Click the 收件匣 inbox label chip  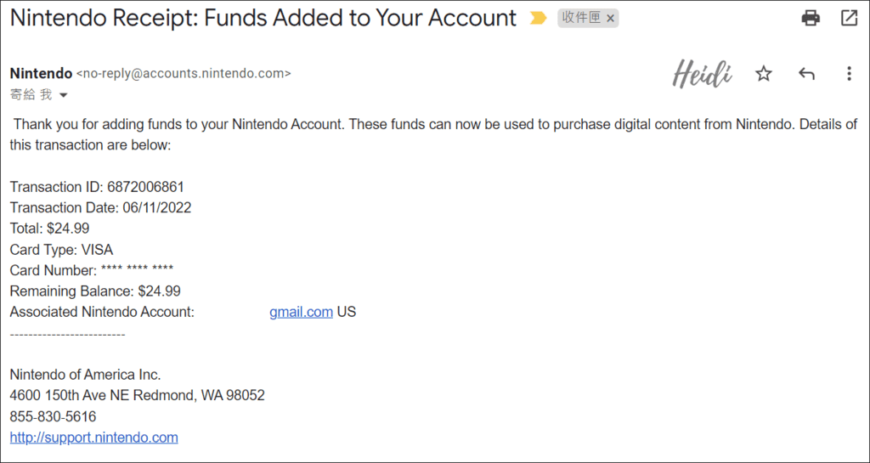[x=581, y=19]
